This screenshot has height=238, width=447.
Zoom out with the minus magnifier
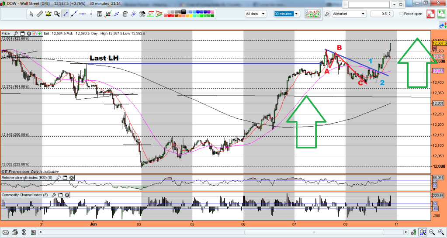point(432,232)
